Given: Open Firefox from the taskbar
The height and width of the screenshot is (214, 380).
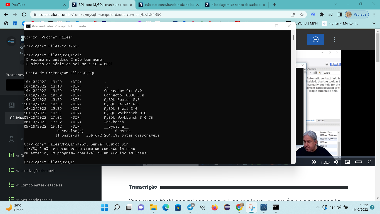Looking at the screenshot, I should 214,207.
